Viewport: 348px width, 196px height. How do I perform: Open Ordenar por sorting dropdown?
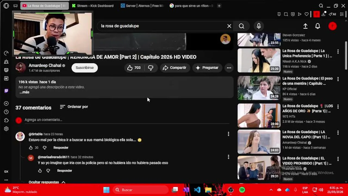tap(74, 107)
